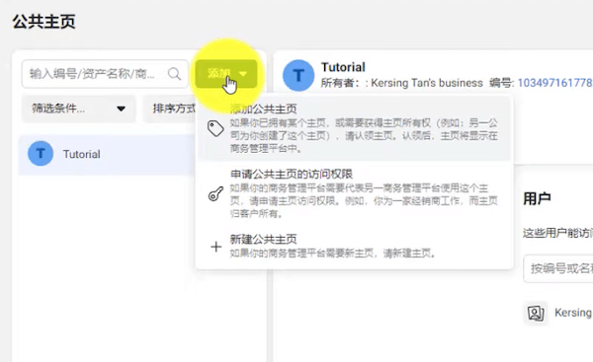This screenshot has width=593, height=362.
Task: Click the search magnifier icon
Action: pyautogui.click(x=174, y=74)
